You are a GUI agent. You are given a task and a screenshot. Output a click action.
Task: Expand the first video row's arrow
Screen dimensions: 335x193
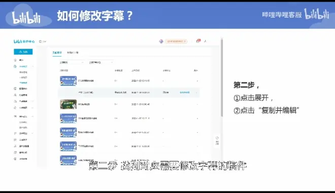197,81
